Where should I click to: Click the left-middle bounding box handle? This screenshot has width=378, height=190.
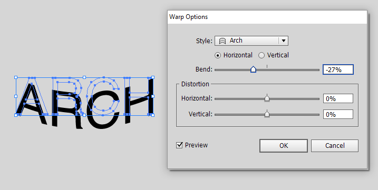[16, 96]
